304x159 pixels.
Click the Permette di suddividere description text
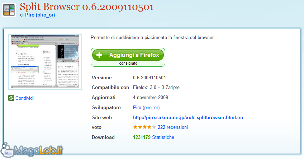pyautogui.click(x=153, y=37)
